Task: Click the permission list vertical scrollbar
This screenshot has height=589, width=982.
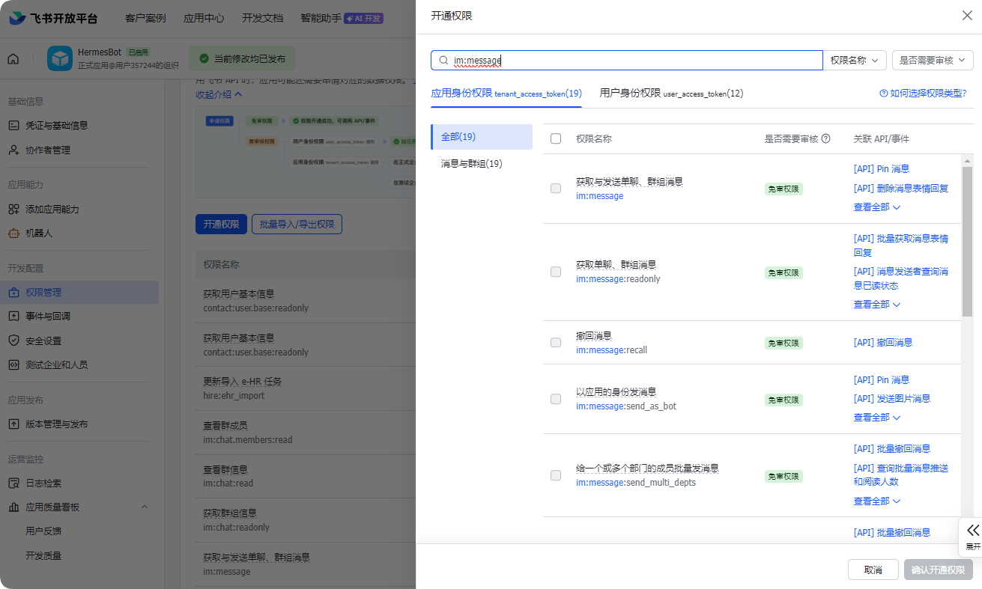Action: 967,239
